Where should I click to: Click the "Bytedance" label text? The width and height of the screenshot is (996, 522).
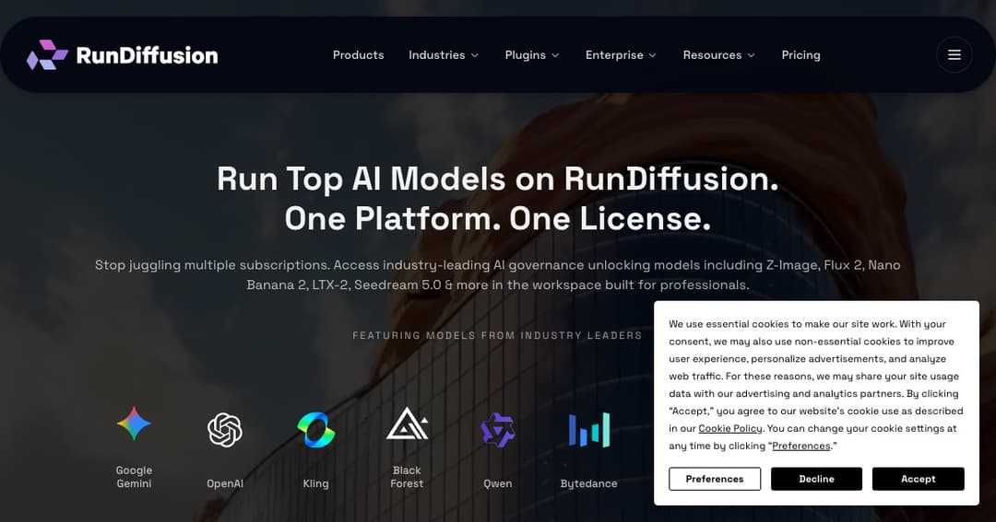click(588, 483)
